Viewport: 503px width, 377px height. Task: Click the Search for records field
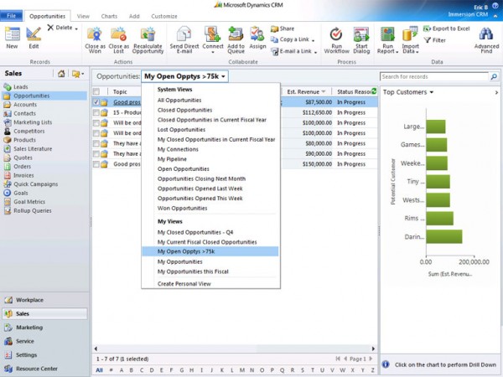pyautogui.click(x=434, y=76)
